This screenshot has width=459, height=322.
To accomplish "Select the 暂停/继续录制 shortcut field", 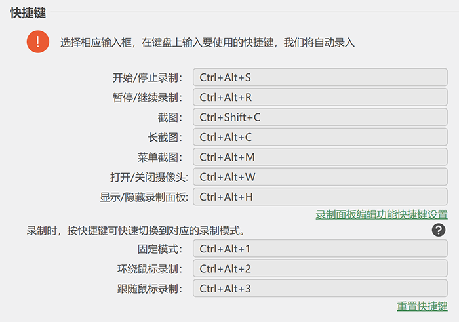I will 320,97.
